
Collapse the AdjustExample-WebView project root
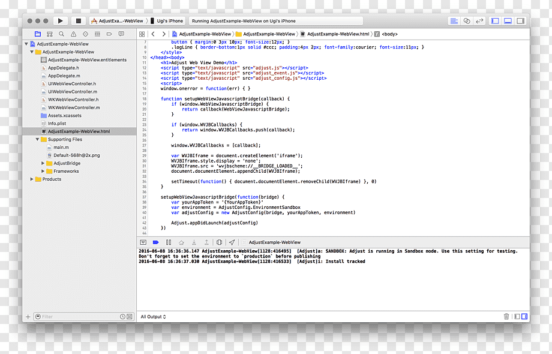tap(26, 44)
